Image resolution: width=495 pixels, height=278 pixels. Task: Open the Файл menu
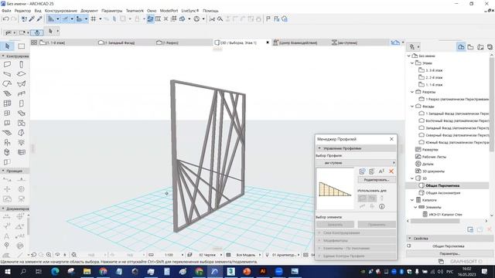(6, 11)
